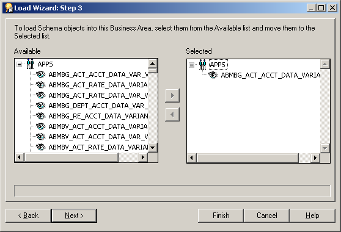Select ABMBV_ACT_ACCT_DATA_VARIA item in Available list
Viewport: 341px width, 232px height.
[x=98, y=126]
